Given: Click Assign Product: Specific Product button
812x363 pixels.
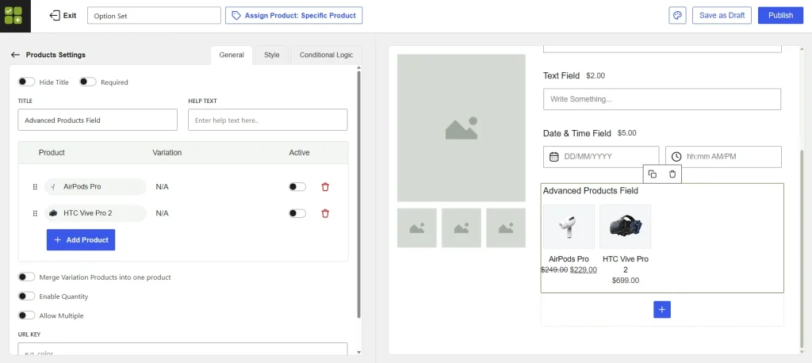Looking at the screenshot, I should click(x=293, y=16).
